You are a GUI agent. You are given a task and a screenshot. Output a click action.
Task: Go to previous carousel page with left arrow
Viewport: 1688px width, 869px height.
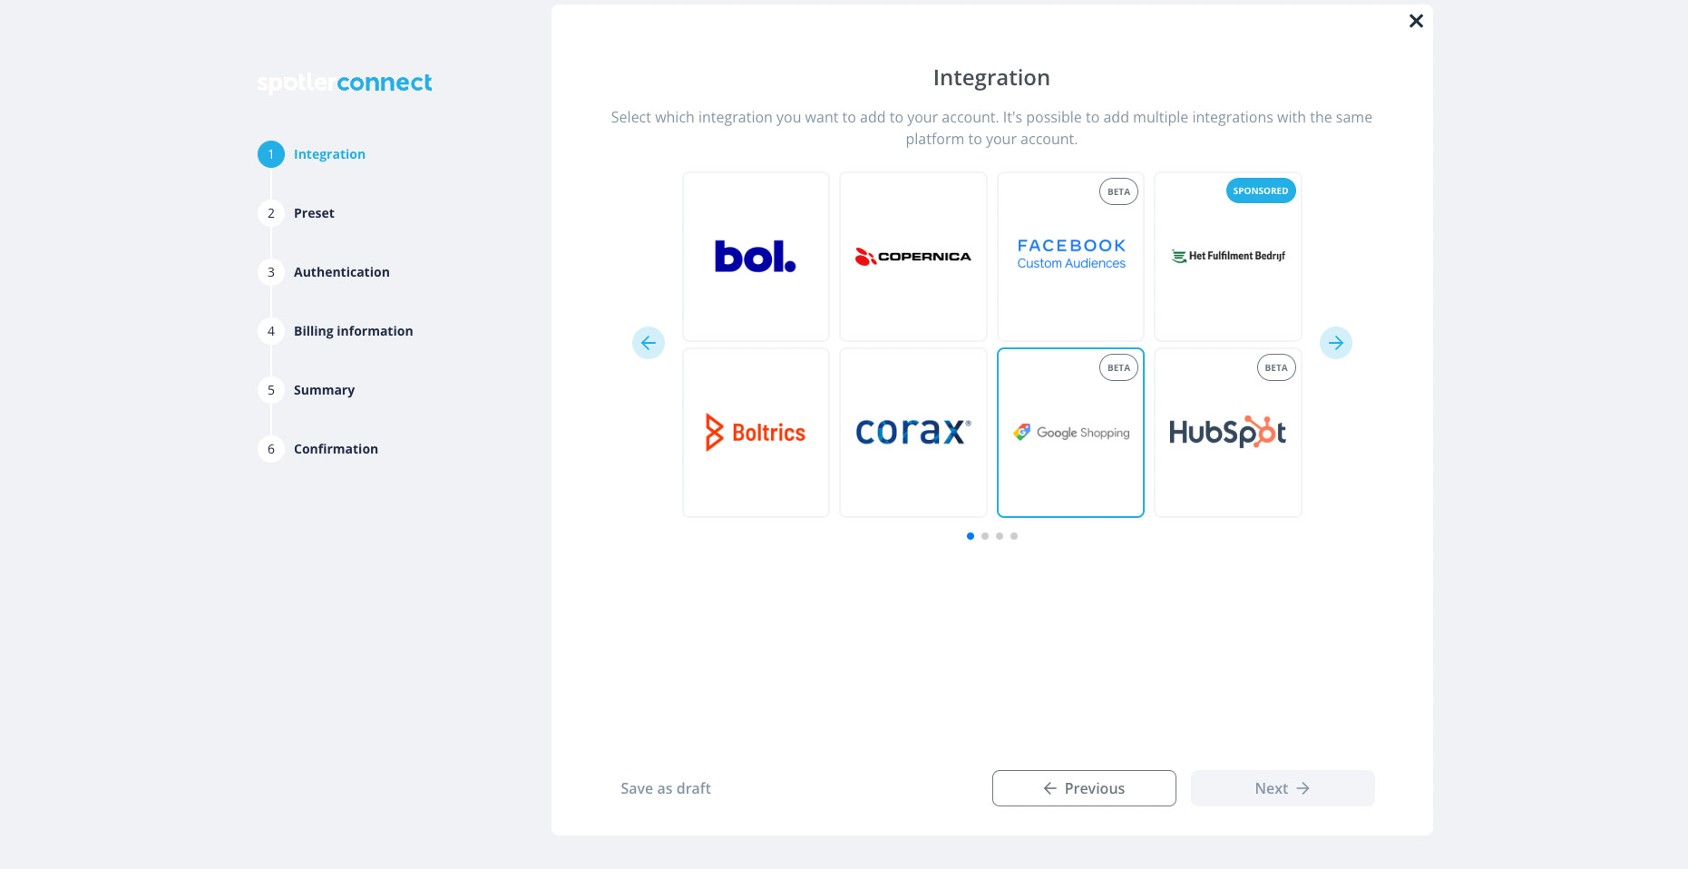point(649,343)
